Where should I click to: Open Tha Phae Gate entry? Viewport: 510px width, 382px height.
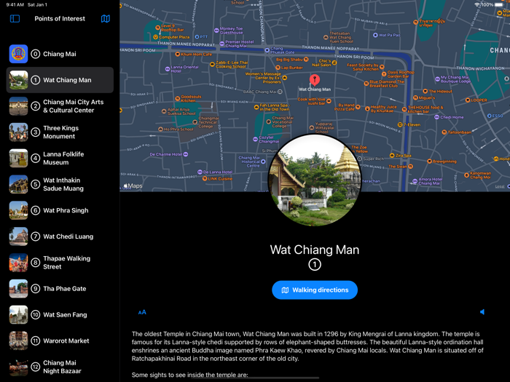coord(60,288)
